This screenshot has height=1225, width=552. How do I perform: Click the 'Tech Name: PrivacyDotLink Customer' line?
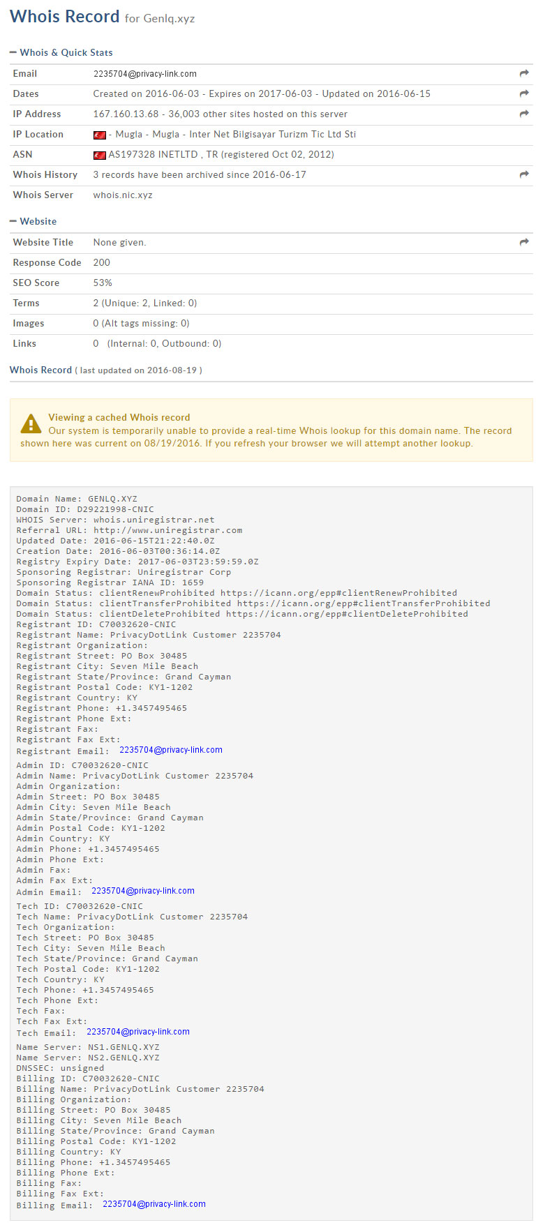[x=132, y=917]
